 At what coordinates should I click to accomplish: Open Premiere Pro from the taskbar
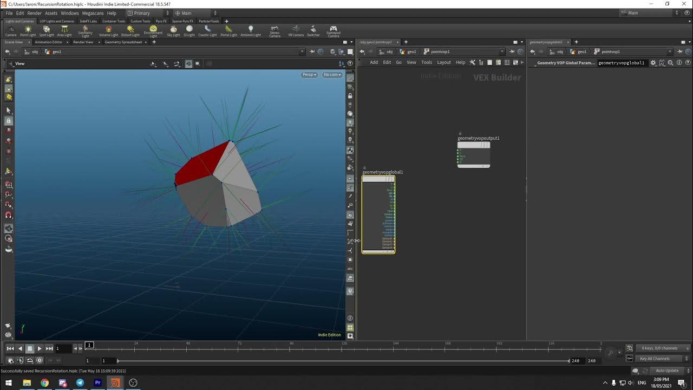[97, 383]
